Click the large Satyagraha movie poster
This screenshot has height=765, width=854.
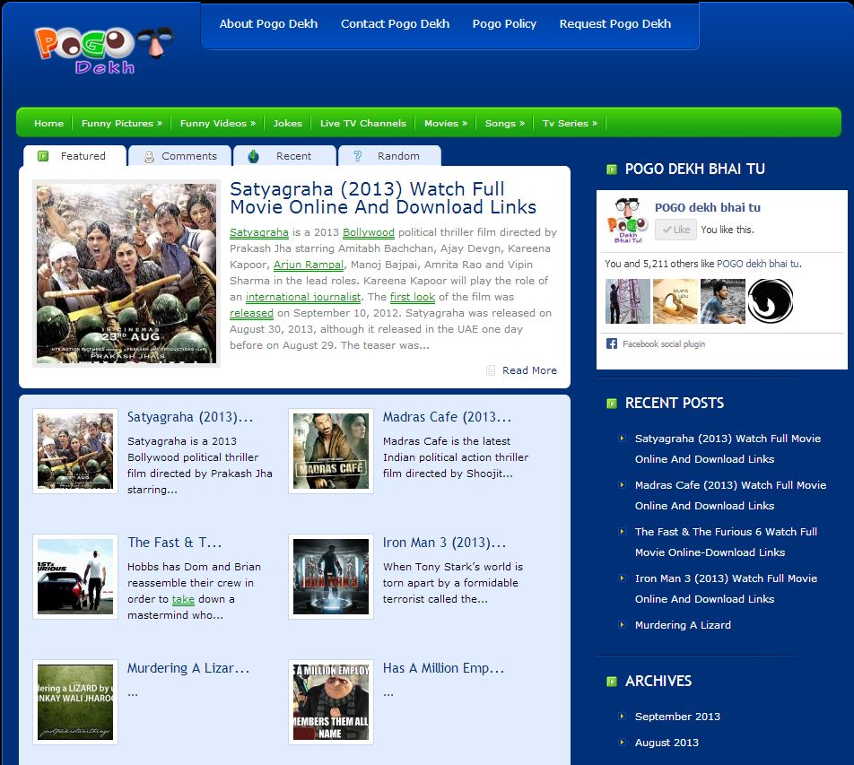click(x=126, y=274)
